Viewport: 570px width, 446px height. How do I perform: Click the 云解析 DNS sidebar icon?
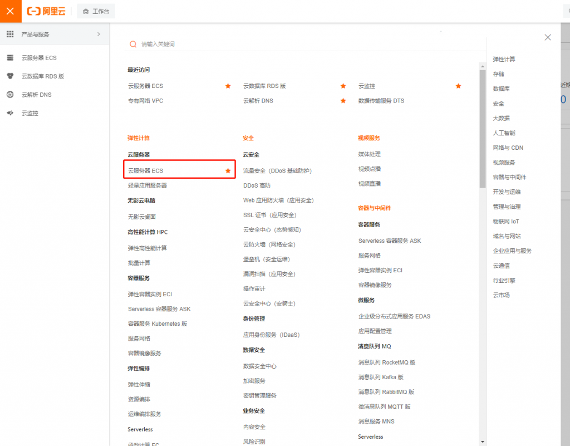[10, 95]
